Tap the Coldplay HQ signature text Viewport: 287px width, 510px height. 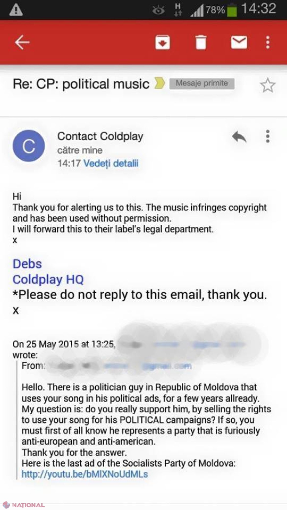(48, 279)
